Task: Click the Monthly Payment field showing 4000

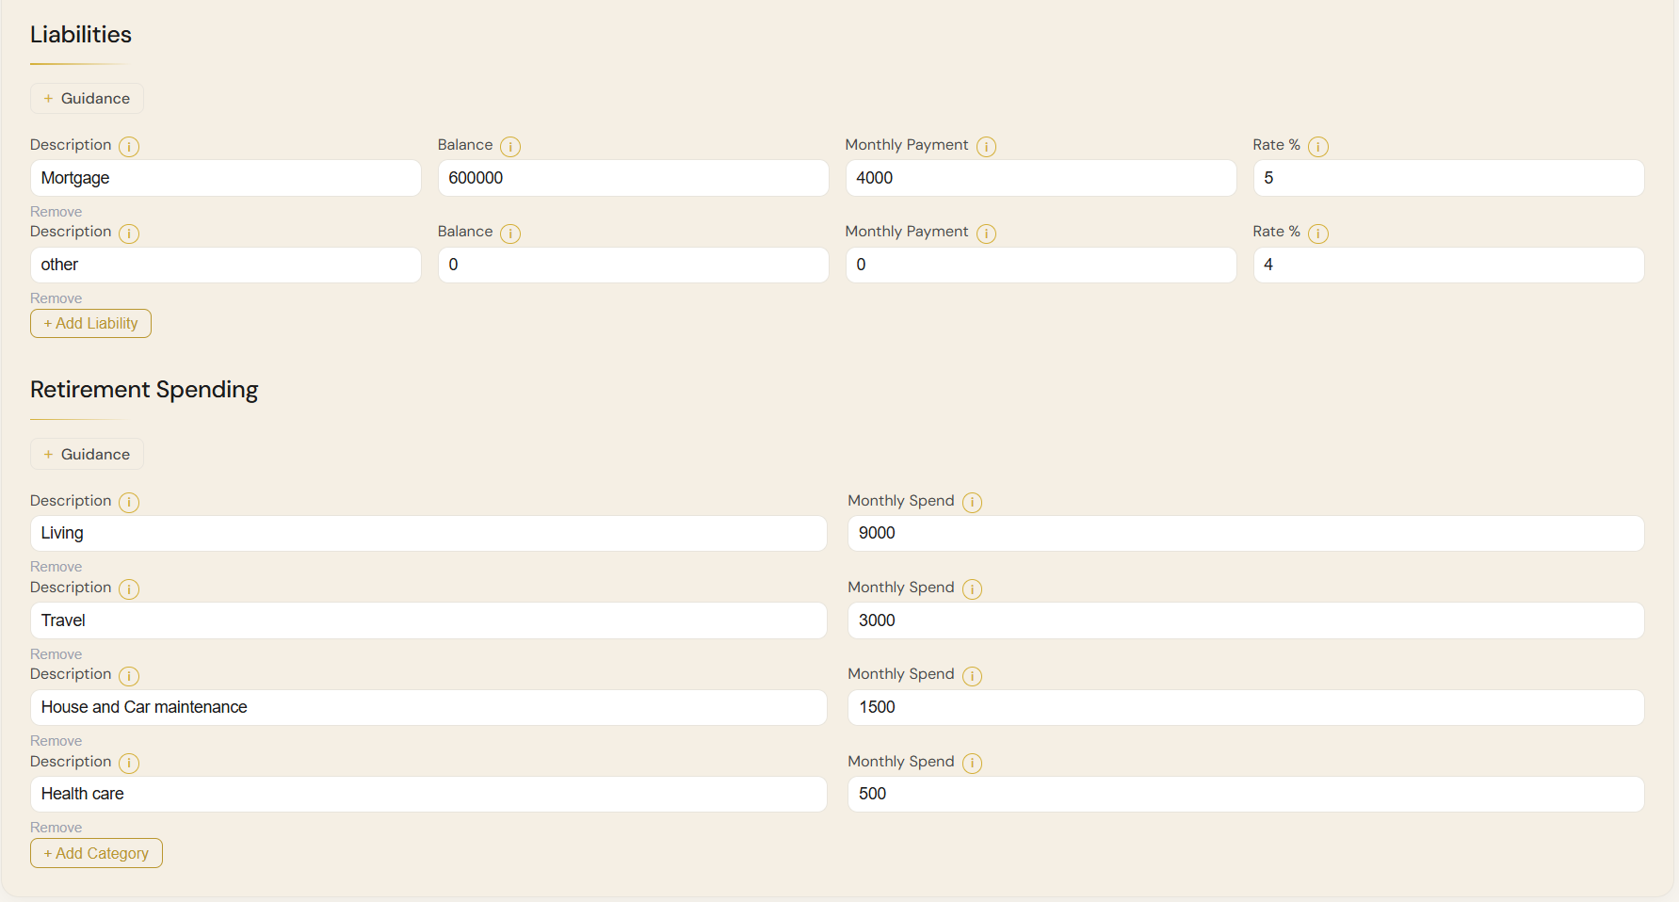Action: pos(1041,178)
